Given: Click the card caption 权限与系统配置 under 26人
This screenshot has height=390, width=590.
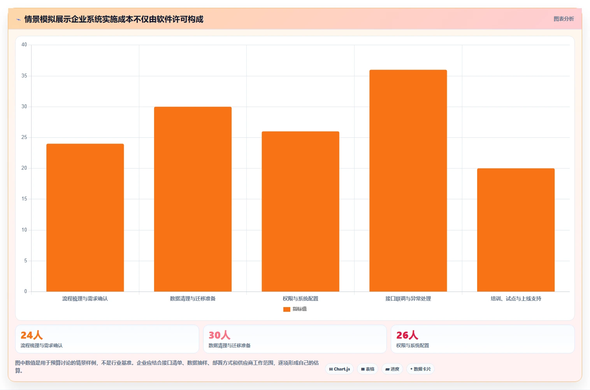Looking at the screenshot, I should tap(413, 346).
